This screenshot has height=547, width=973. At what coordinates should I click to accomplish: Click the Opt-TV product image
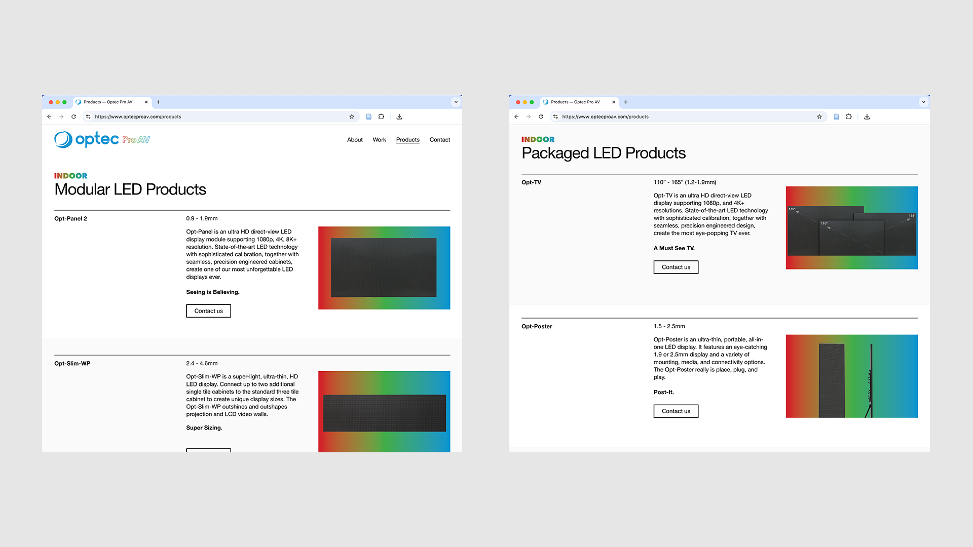tap(852, 228)
